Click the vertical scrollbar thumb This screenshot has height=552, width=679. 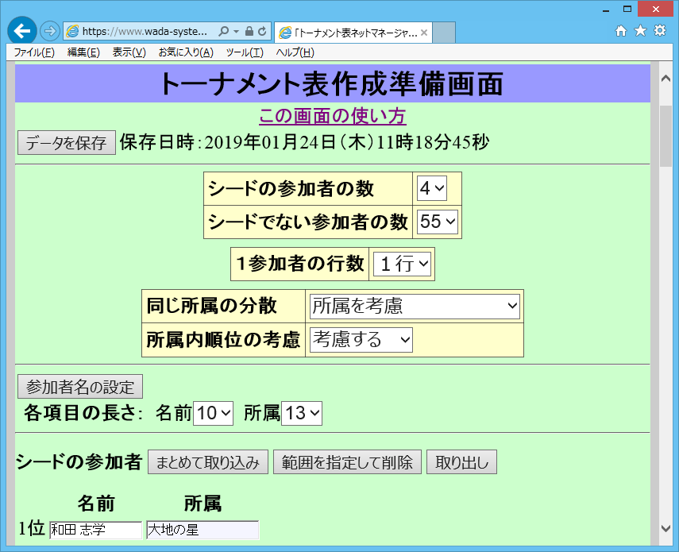point(665,136)
